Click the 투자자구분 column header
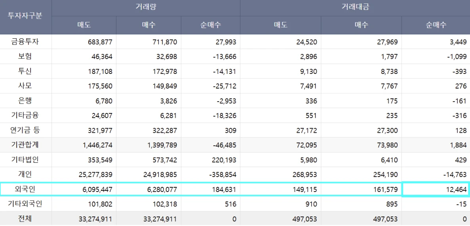 click(x=25, y=17)
